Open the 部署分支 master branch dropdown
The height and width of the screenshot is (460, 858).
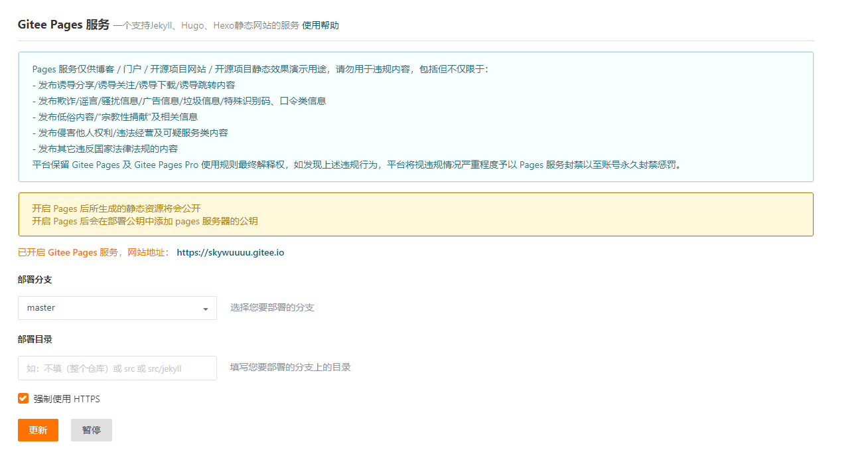[117, 308]
